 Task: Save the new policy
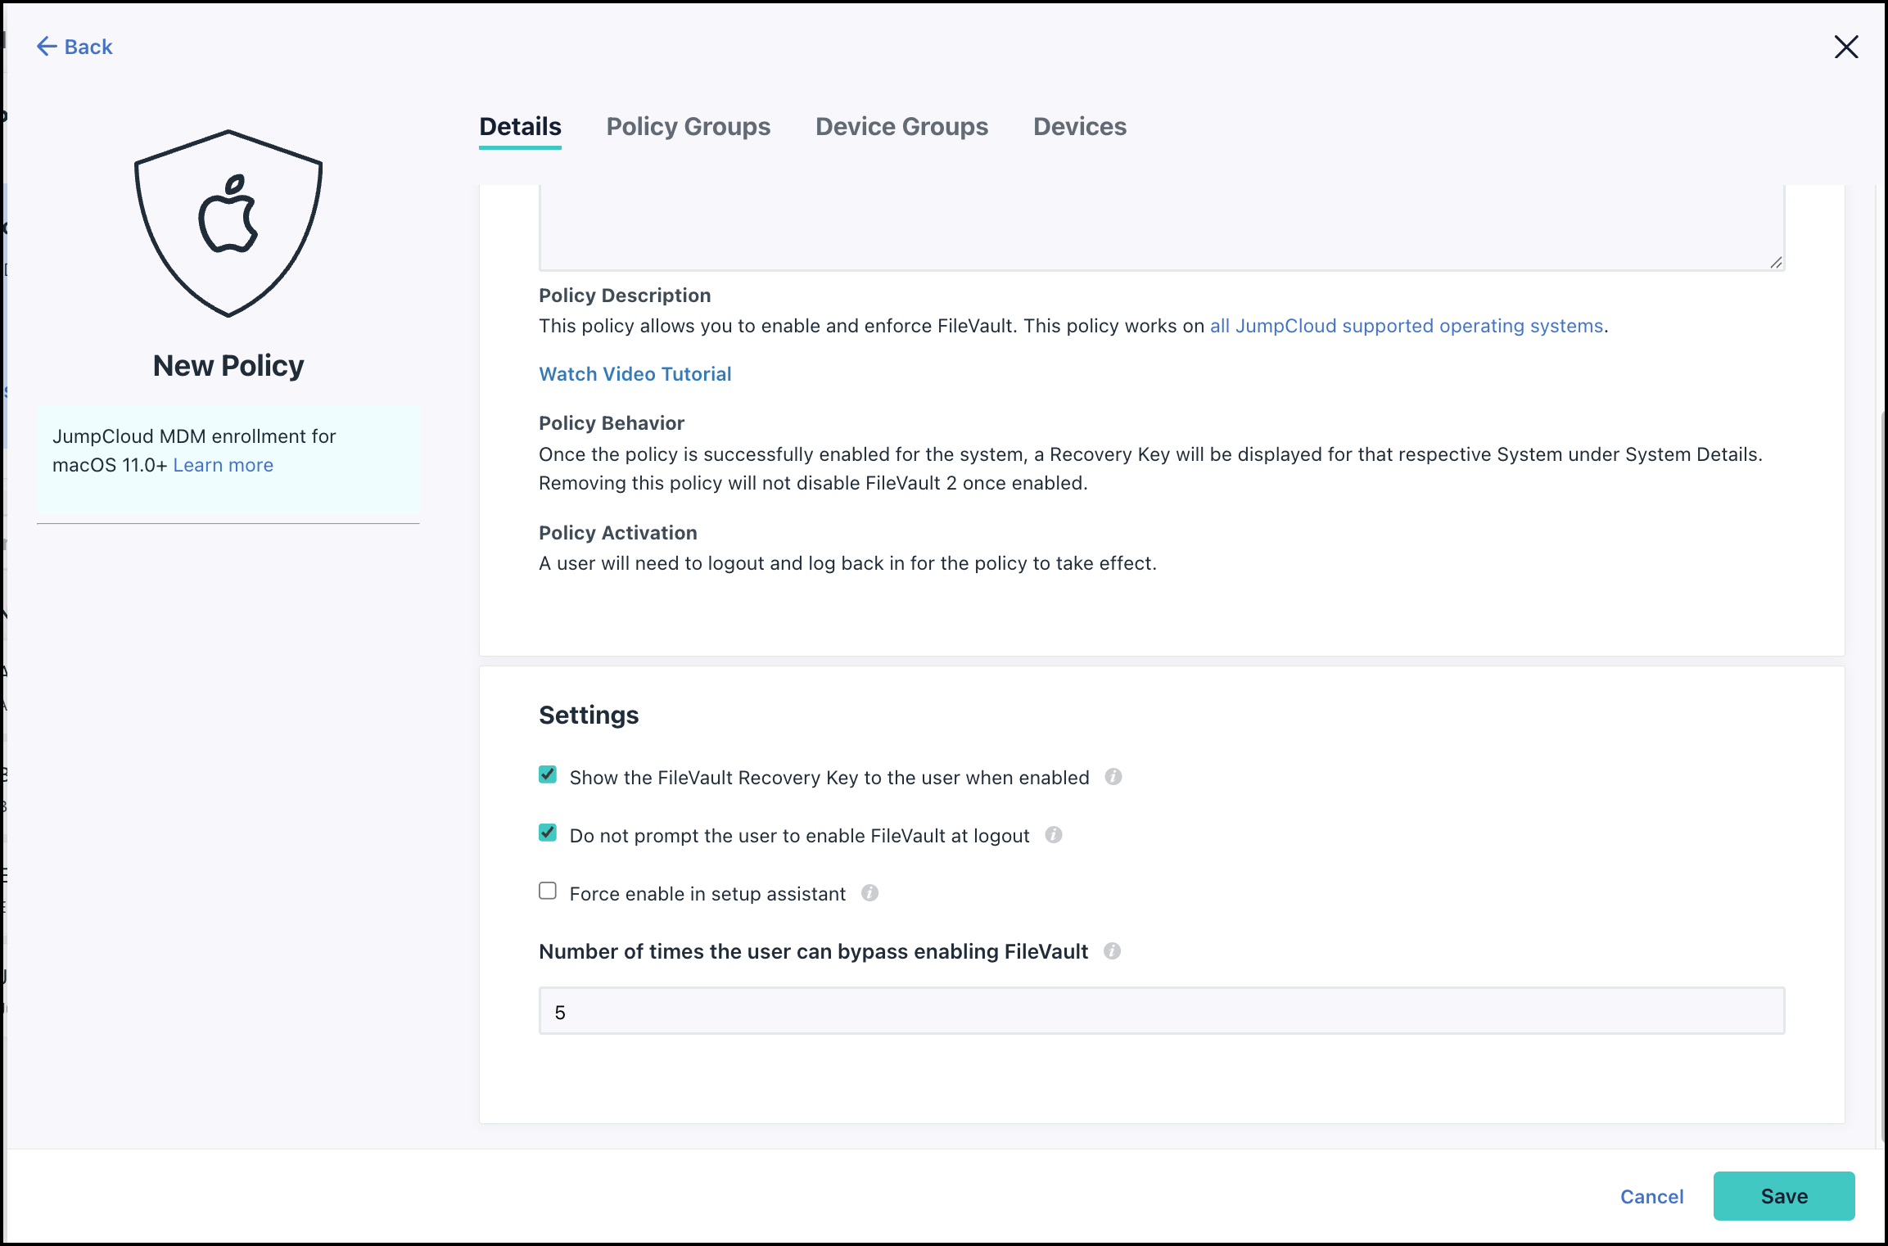[1783, 1196]
